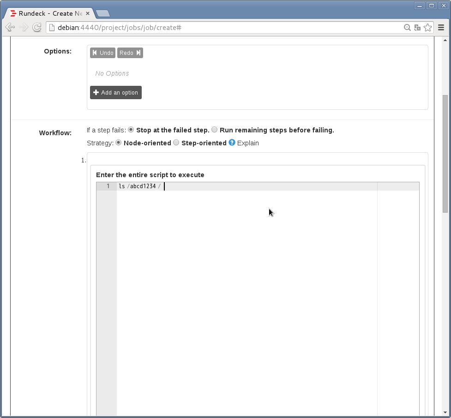Screen dimensions: 451x418
Task: Click the Redo button in Options
Action: [x=130, y=53]
